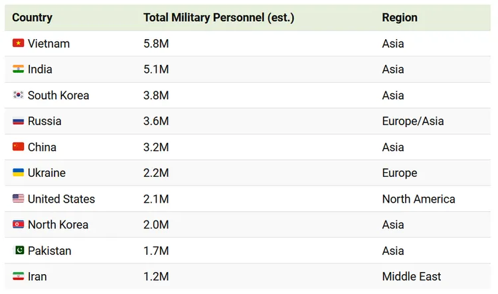498x294 pixels.
Task: Click the China flag icon
Action: point(18,147)
